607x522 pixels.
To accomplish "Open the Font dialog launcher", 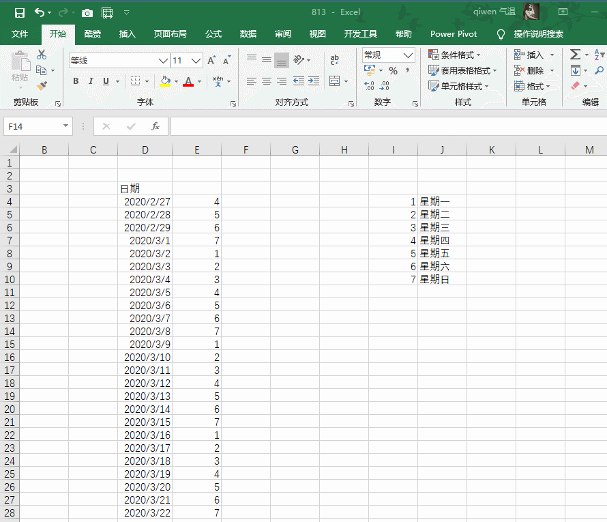I will (x=233, y=104).
